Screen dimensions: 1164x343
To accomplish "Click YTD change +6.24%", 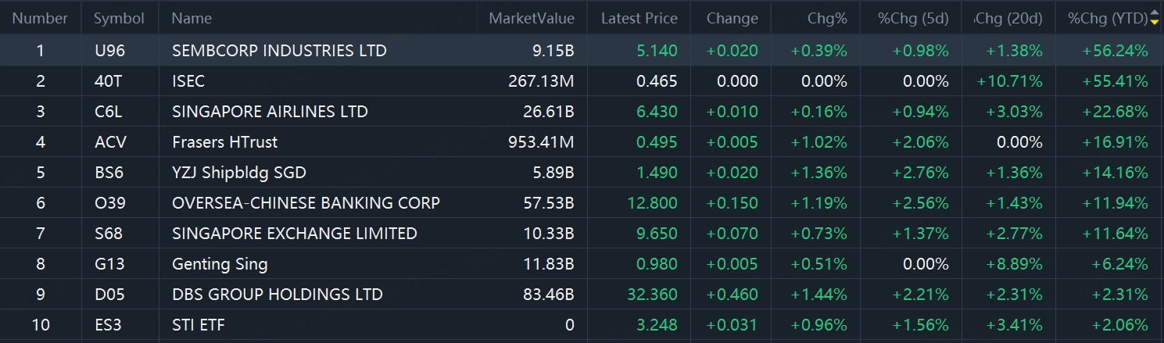I will (x=1119, y=264).
